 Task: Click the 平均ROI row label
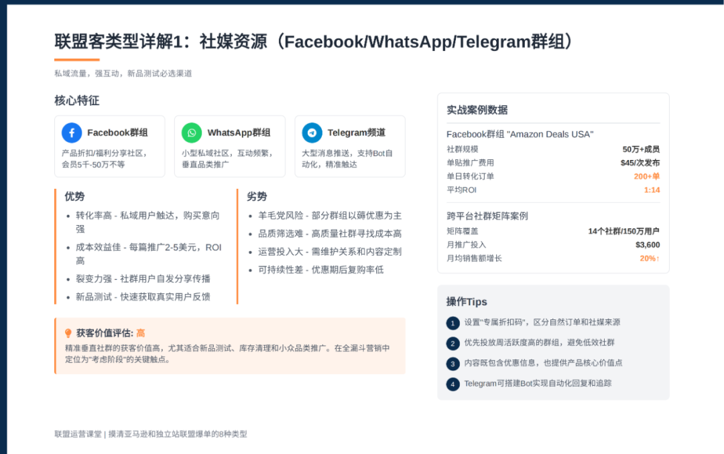pyautogui.click(x=461, y=190)
